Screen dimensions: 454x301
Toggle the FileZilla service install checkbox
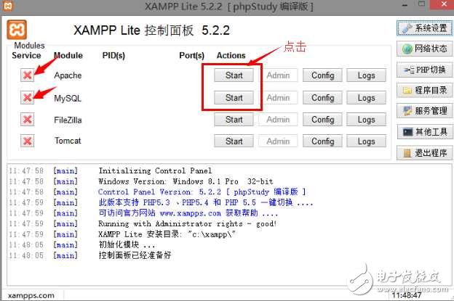tap(28, 120)
